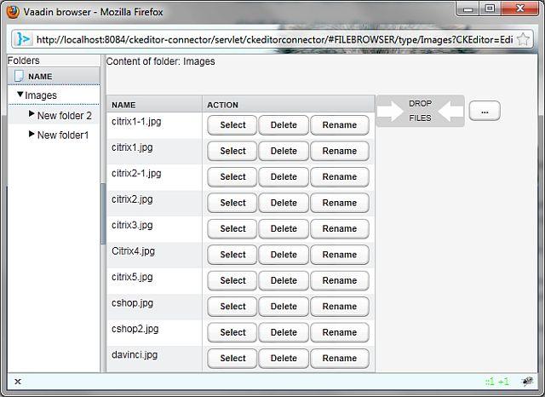Open New folder 2 in the tree
The width and height of the screenshot is (545, 397).
coord(65,115)
